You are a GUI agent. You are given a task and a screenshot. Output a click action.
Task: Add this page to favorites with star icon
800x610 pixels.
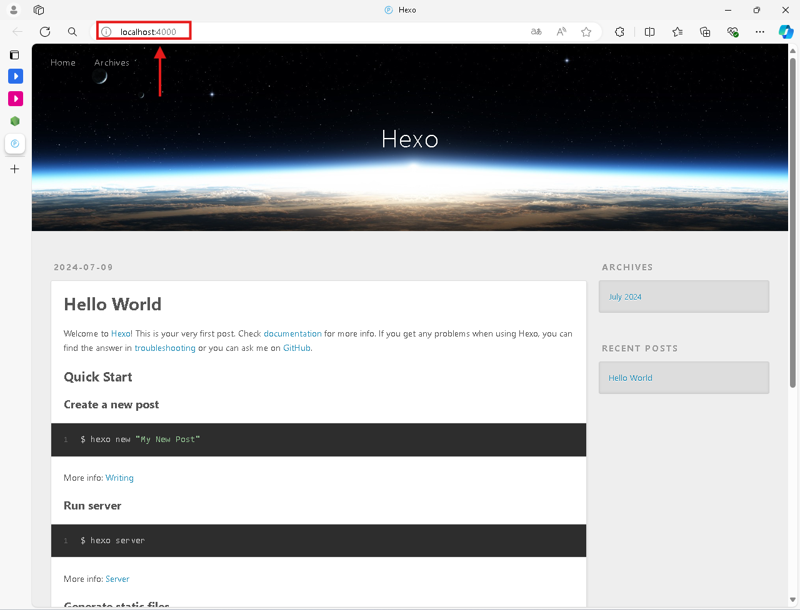(x=586, y=32)
